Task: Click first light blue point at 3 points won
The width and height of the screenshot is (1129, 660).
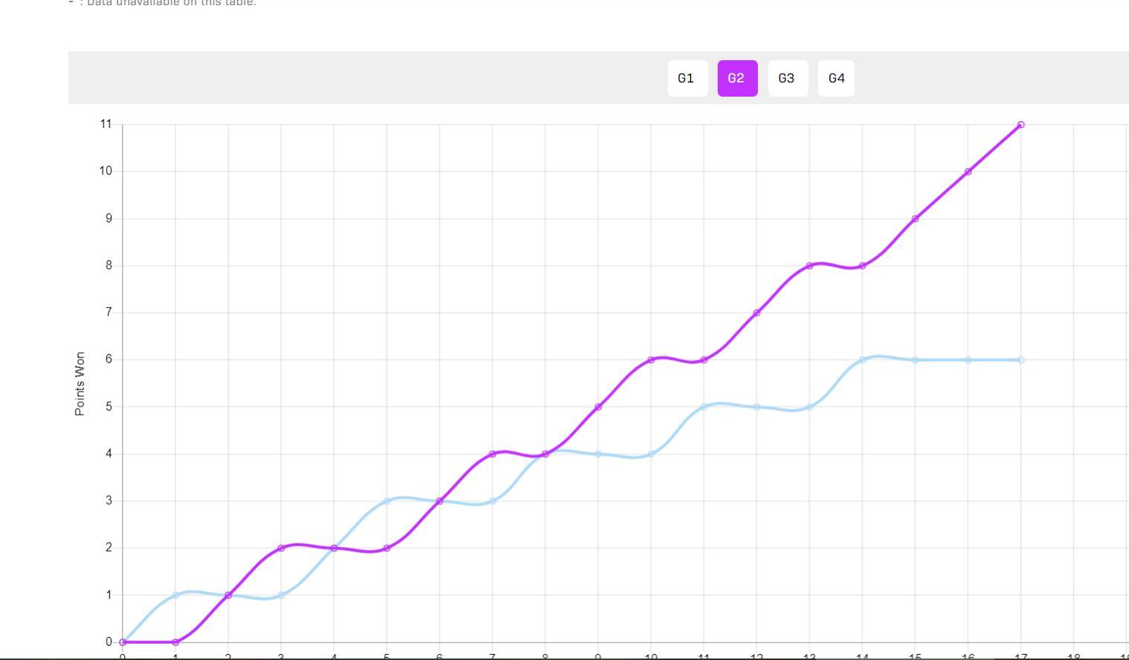Action: click(x=387, y=501)
